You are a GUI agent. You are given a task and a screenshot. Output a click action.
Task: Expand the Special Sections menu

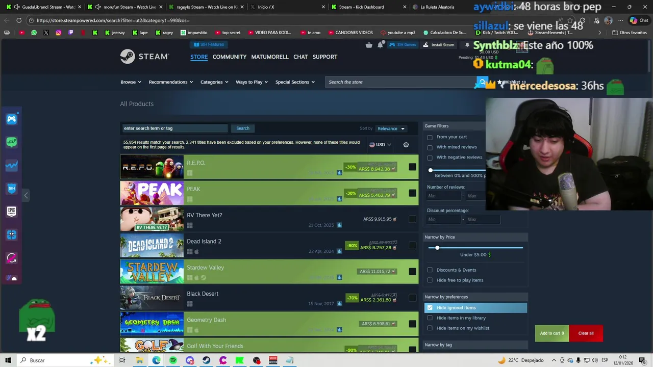(x=295, y=82)
